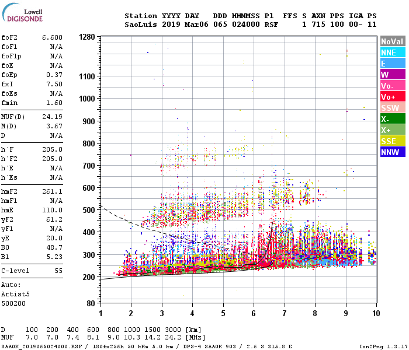Click the Ion2Png 1.3.17 version text
The image size is (409, 350).
382,346
